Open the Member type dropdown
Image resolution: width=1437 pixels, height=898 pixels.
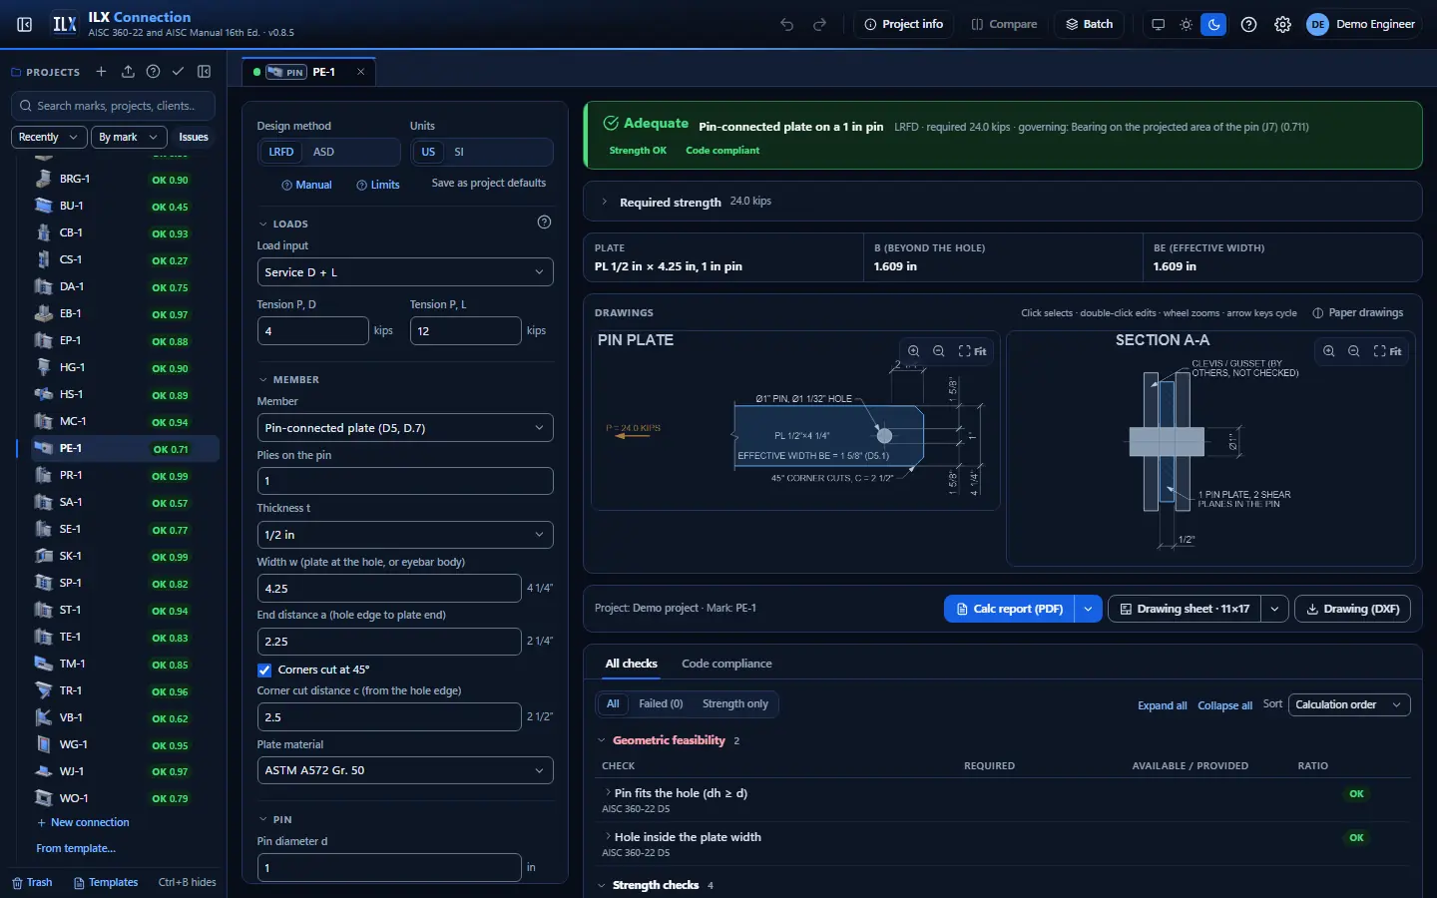point(405,428)
